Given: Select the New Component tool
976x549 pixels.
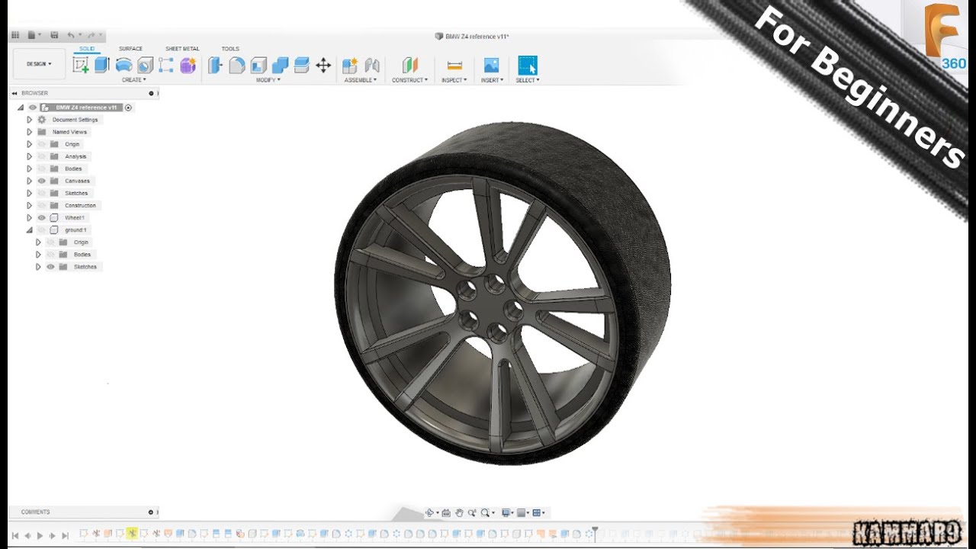Looking at the screenshot, I should coord(350,66).
